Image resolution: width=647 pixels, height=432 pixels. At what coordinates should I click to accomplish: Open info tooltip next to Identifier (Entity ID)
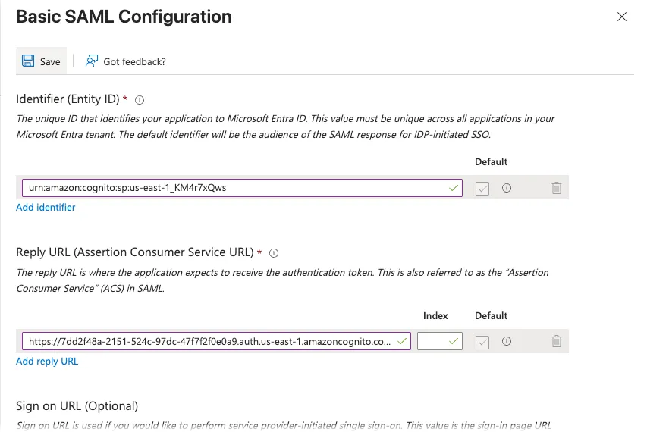pyautogui.click(x=140, y=100)
